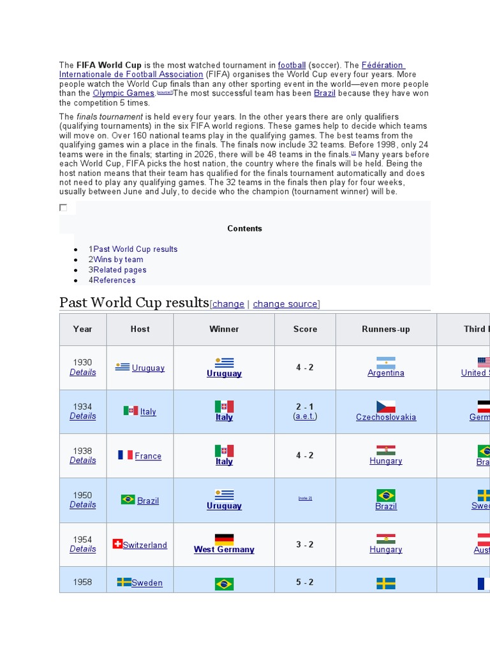Click the Runners-up column header
This screenshot has width=490, height=653.
click(x=386, y=329)
